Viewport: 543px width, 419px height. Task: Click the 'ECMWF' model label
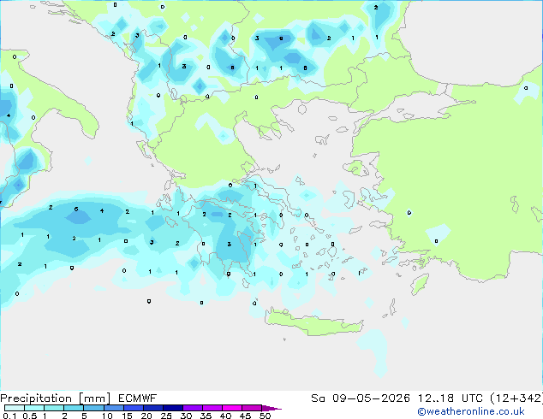pyautogui.click(x=138, y=398)
